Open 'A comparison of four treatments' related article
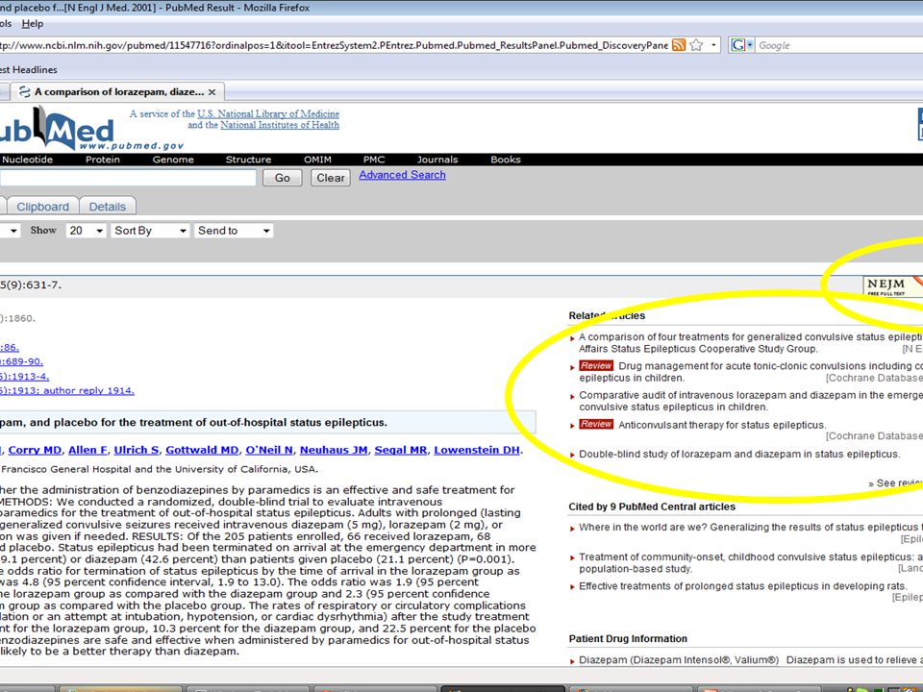Image resolution: width=923 pixels, height=692 pixels. coord(751,342)
